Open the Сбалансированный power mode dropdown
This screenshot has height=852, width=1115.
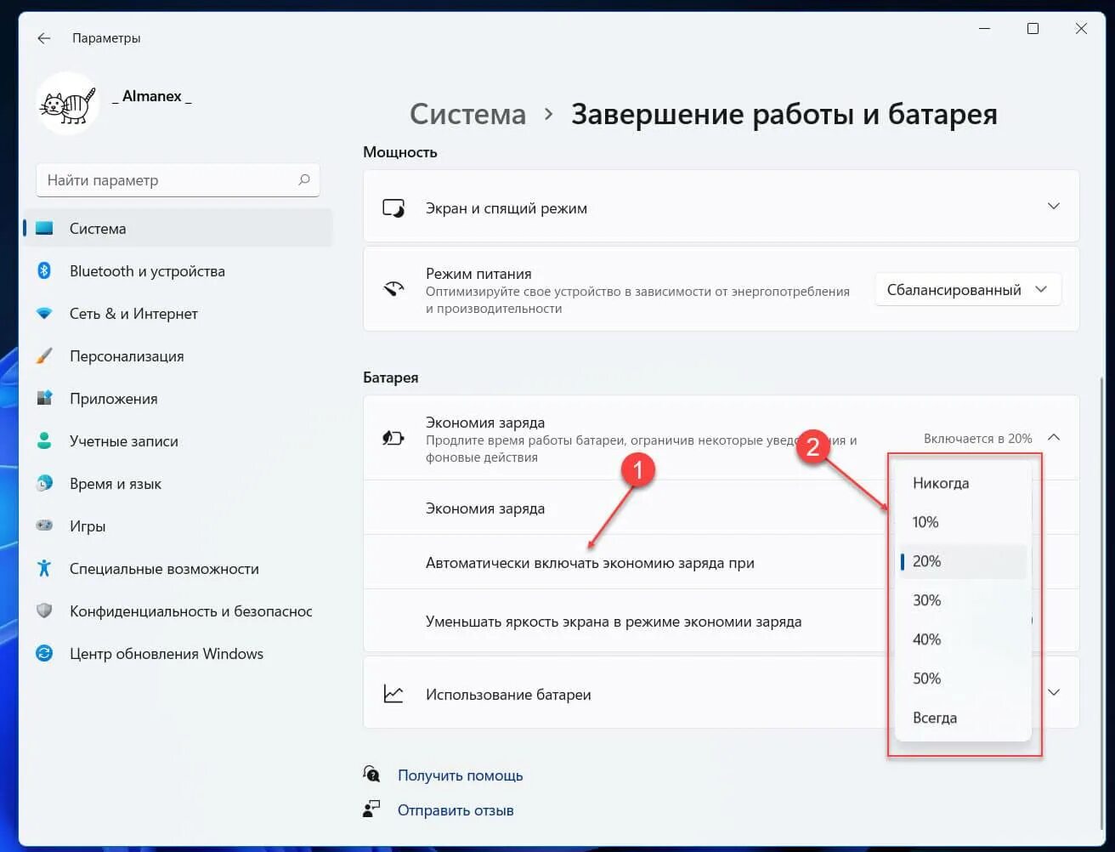(967, 290)
